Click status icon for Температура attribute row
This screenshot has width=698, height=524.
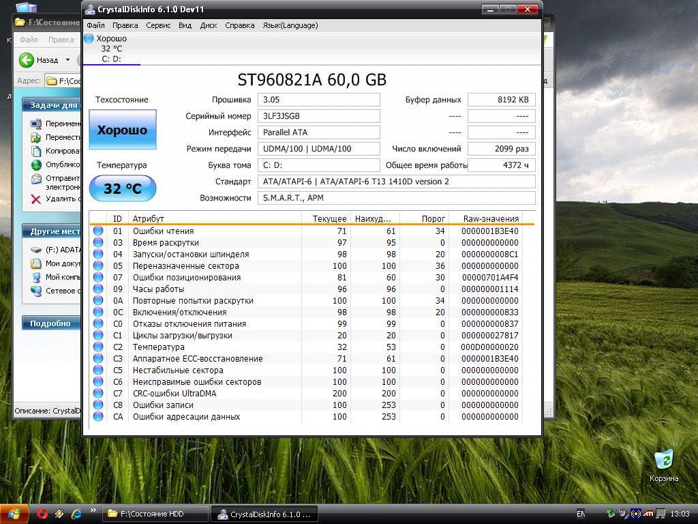[x=98, y=347]
